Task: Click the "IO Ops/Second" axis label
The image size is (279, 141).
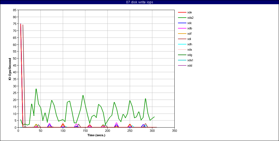Action: [10, 69]
